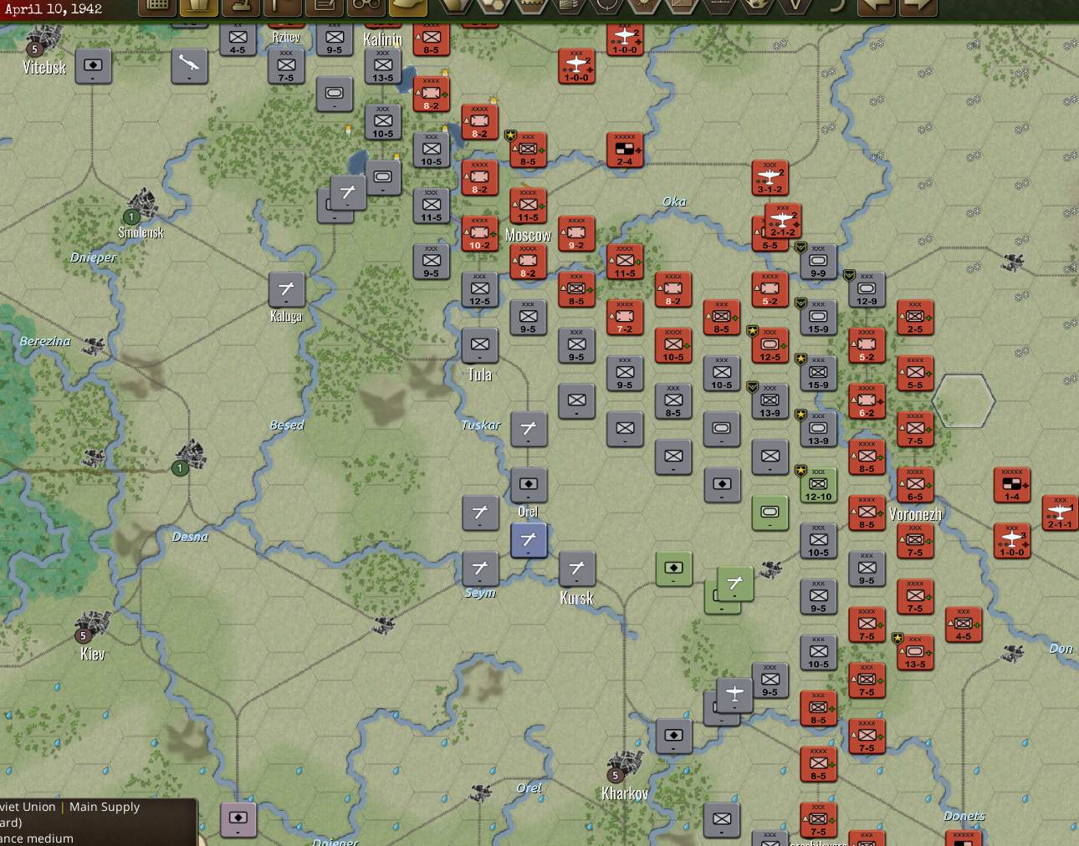The width and height of the screenshot is (1079, 846).
Task: Click the sun weather icon in the toolbar
Action: click(x=642, y=7)
